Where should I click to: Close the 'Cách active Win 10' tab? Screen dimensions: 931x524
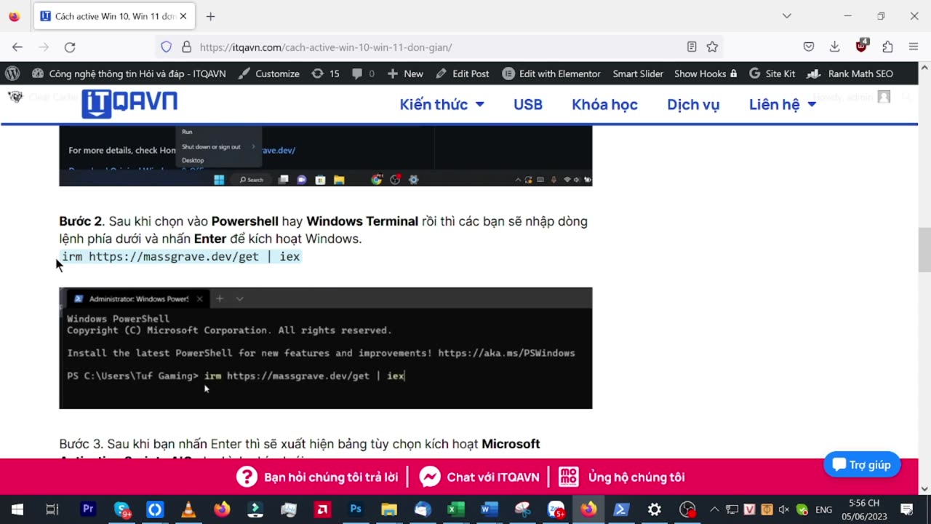pos(183,16)
